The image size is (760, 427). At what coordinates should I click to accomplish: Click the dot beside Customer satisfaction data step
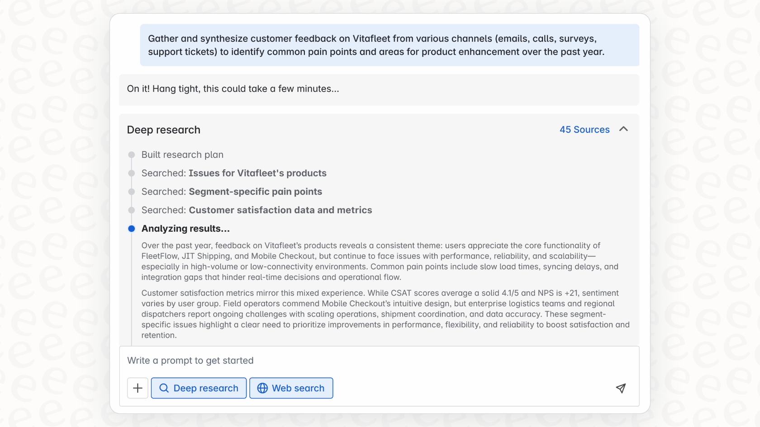coord(131,210)
